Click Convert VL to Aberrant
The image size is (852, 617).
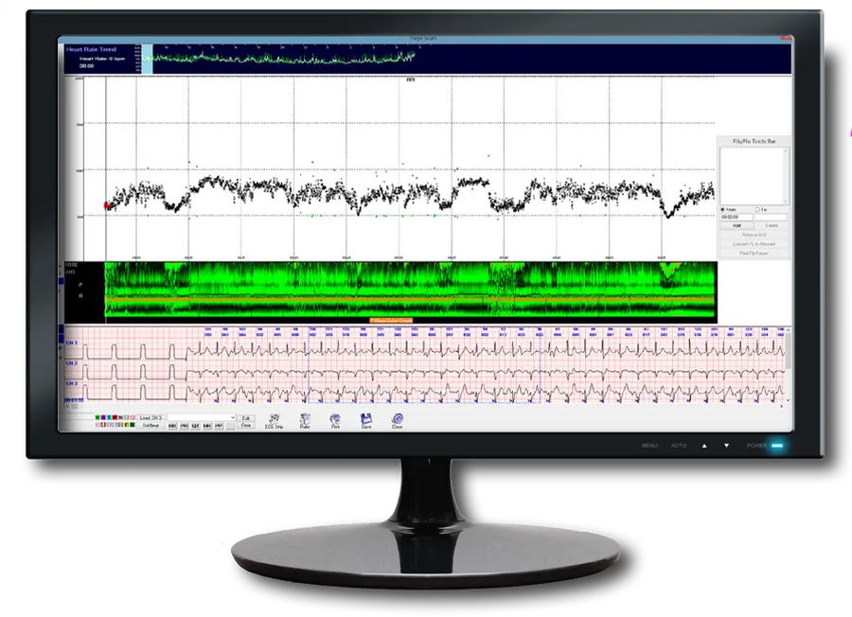(754, 244)
